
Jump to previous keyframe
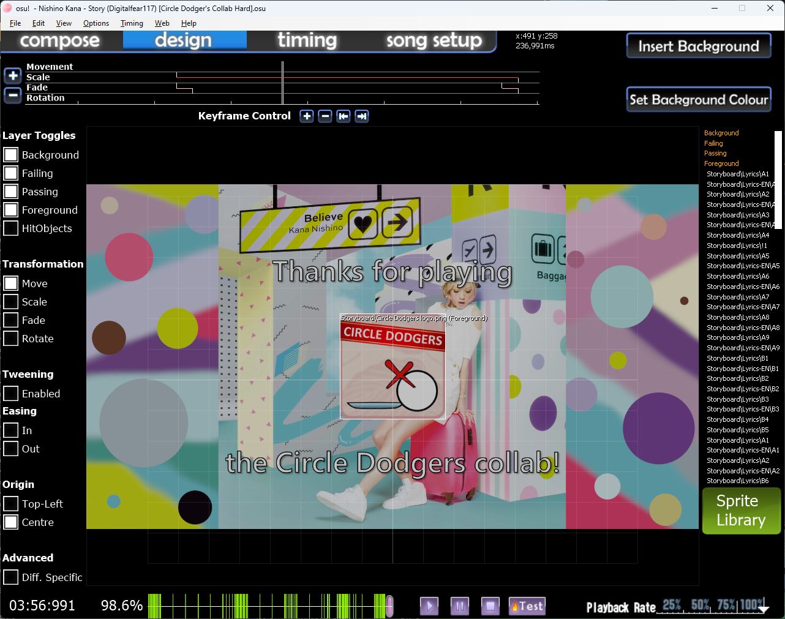coord(344,116)
